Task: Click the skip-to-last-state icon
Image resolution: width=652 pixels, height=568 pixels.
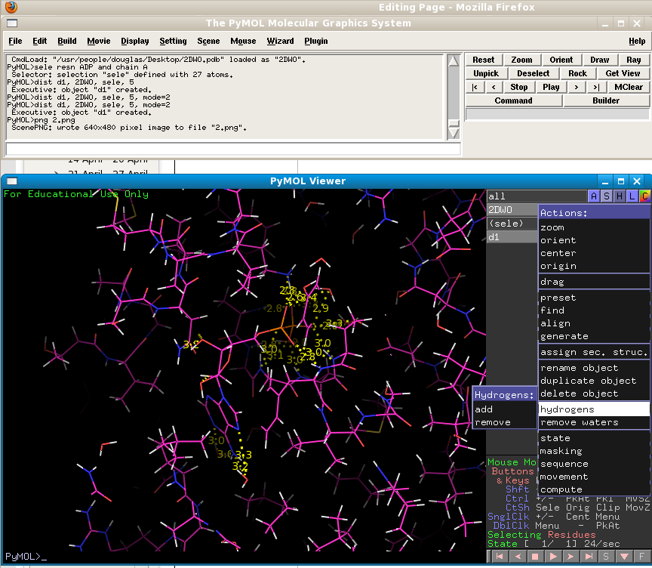Action: [589, 557]
